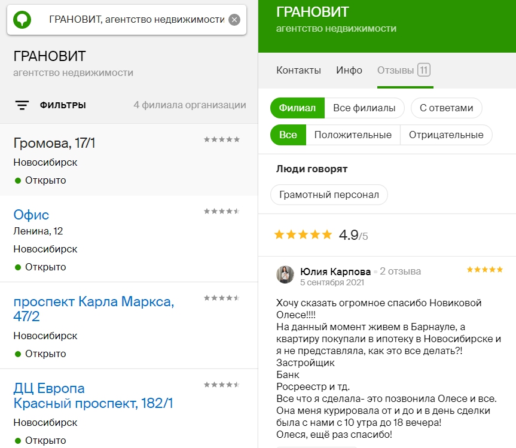
Task: Click 'агентство недвижимости' subtitle in green header
Action: pos(336,29)
